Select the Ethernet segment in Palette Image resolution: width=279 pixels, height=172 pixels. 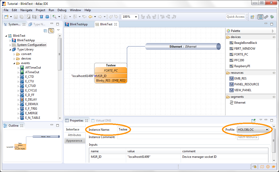[240, 103]
